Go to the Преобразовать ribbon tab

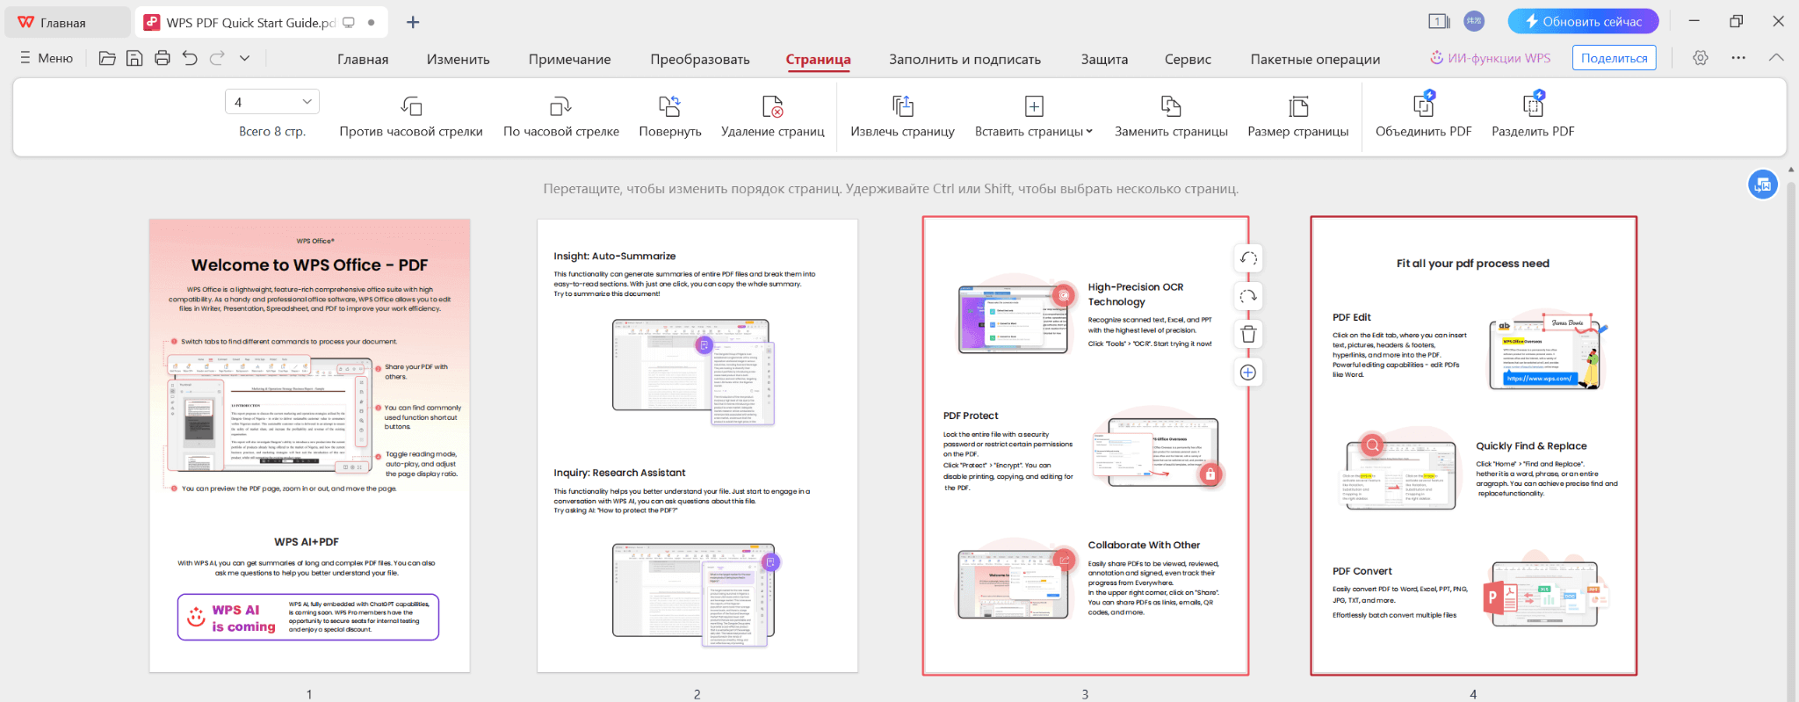(x=700, y=59)
